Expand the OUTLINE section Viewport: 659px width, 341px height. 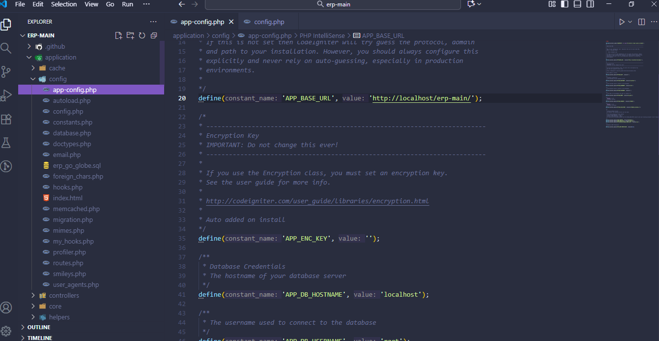39,327
